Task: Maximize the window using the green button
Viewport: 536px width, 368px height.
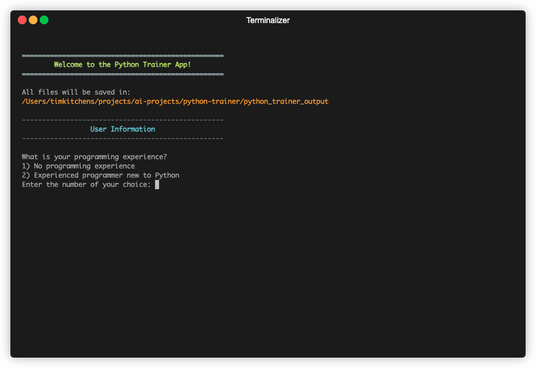Action: click(x=44, y=20)
